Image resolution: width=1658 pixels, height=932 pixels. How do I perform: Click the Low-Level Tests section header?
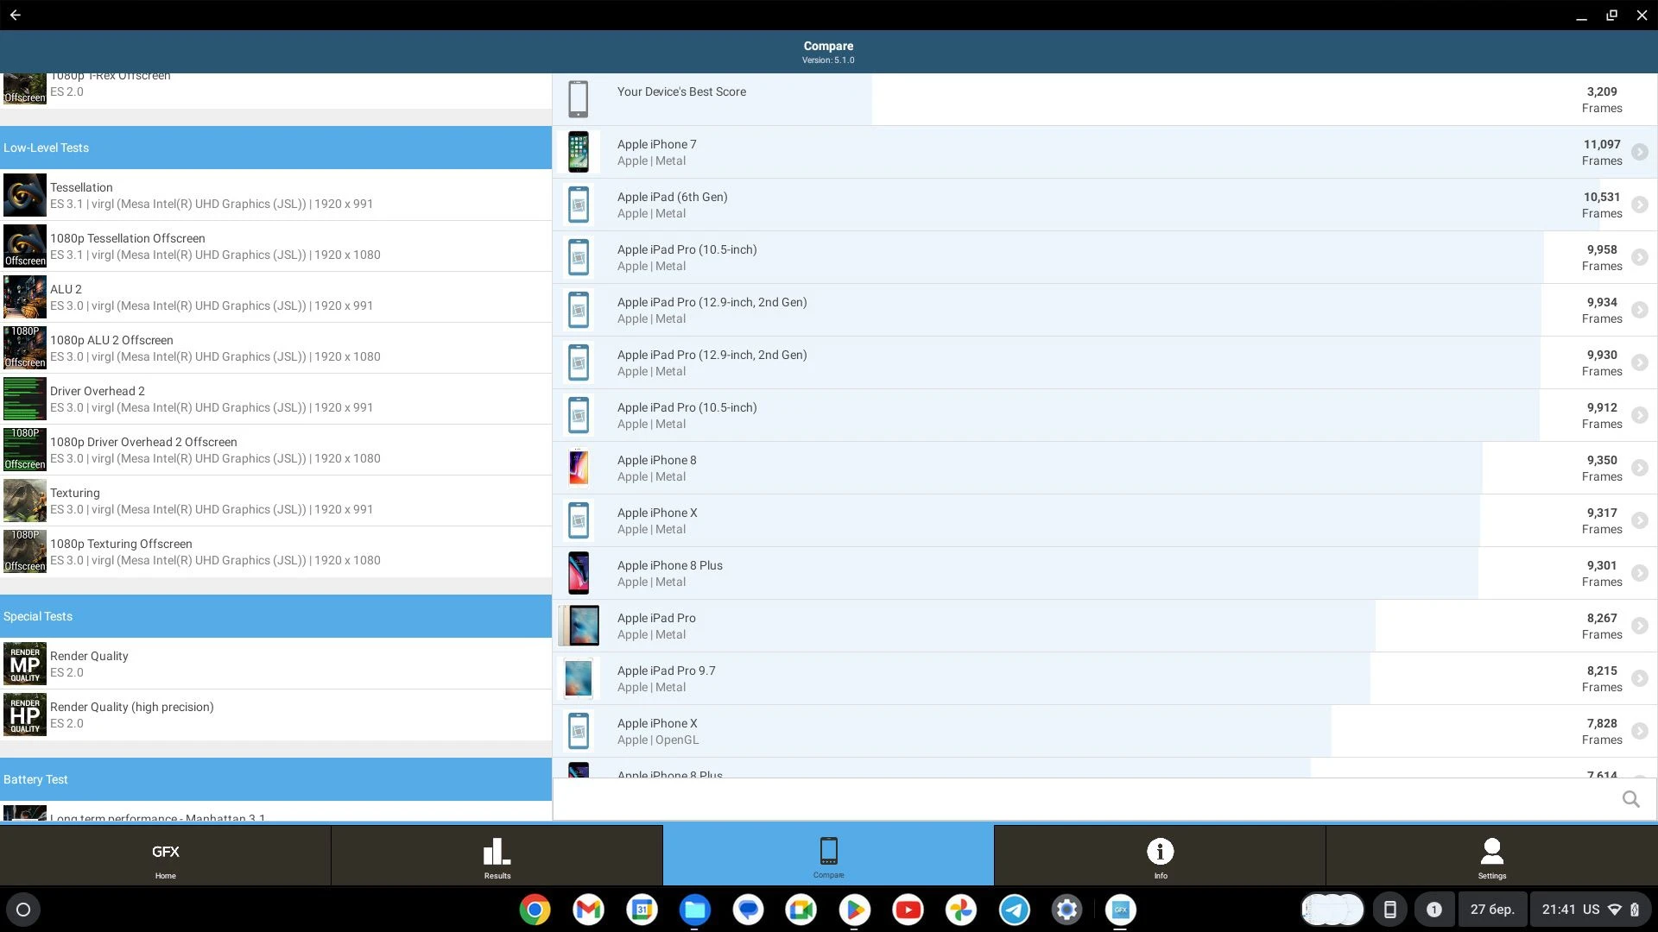pyautogui.click(x=276, y=148)
